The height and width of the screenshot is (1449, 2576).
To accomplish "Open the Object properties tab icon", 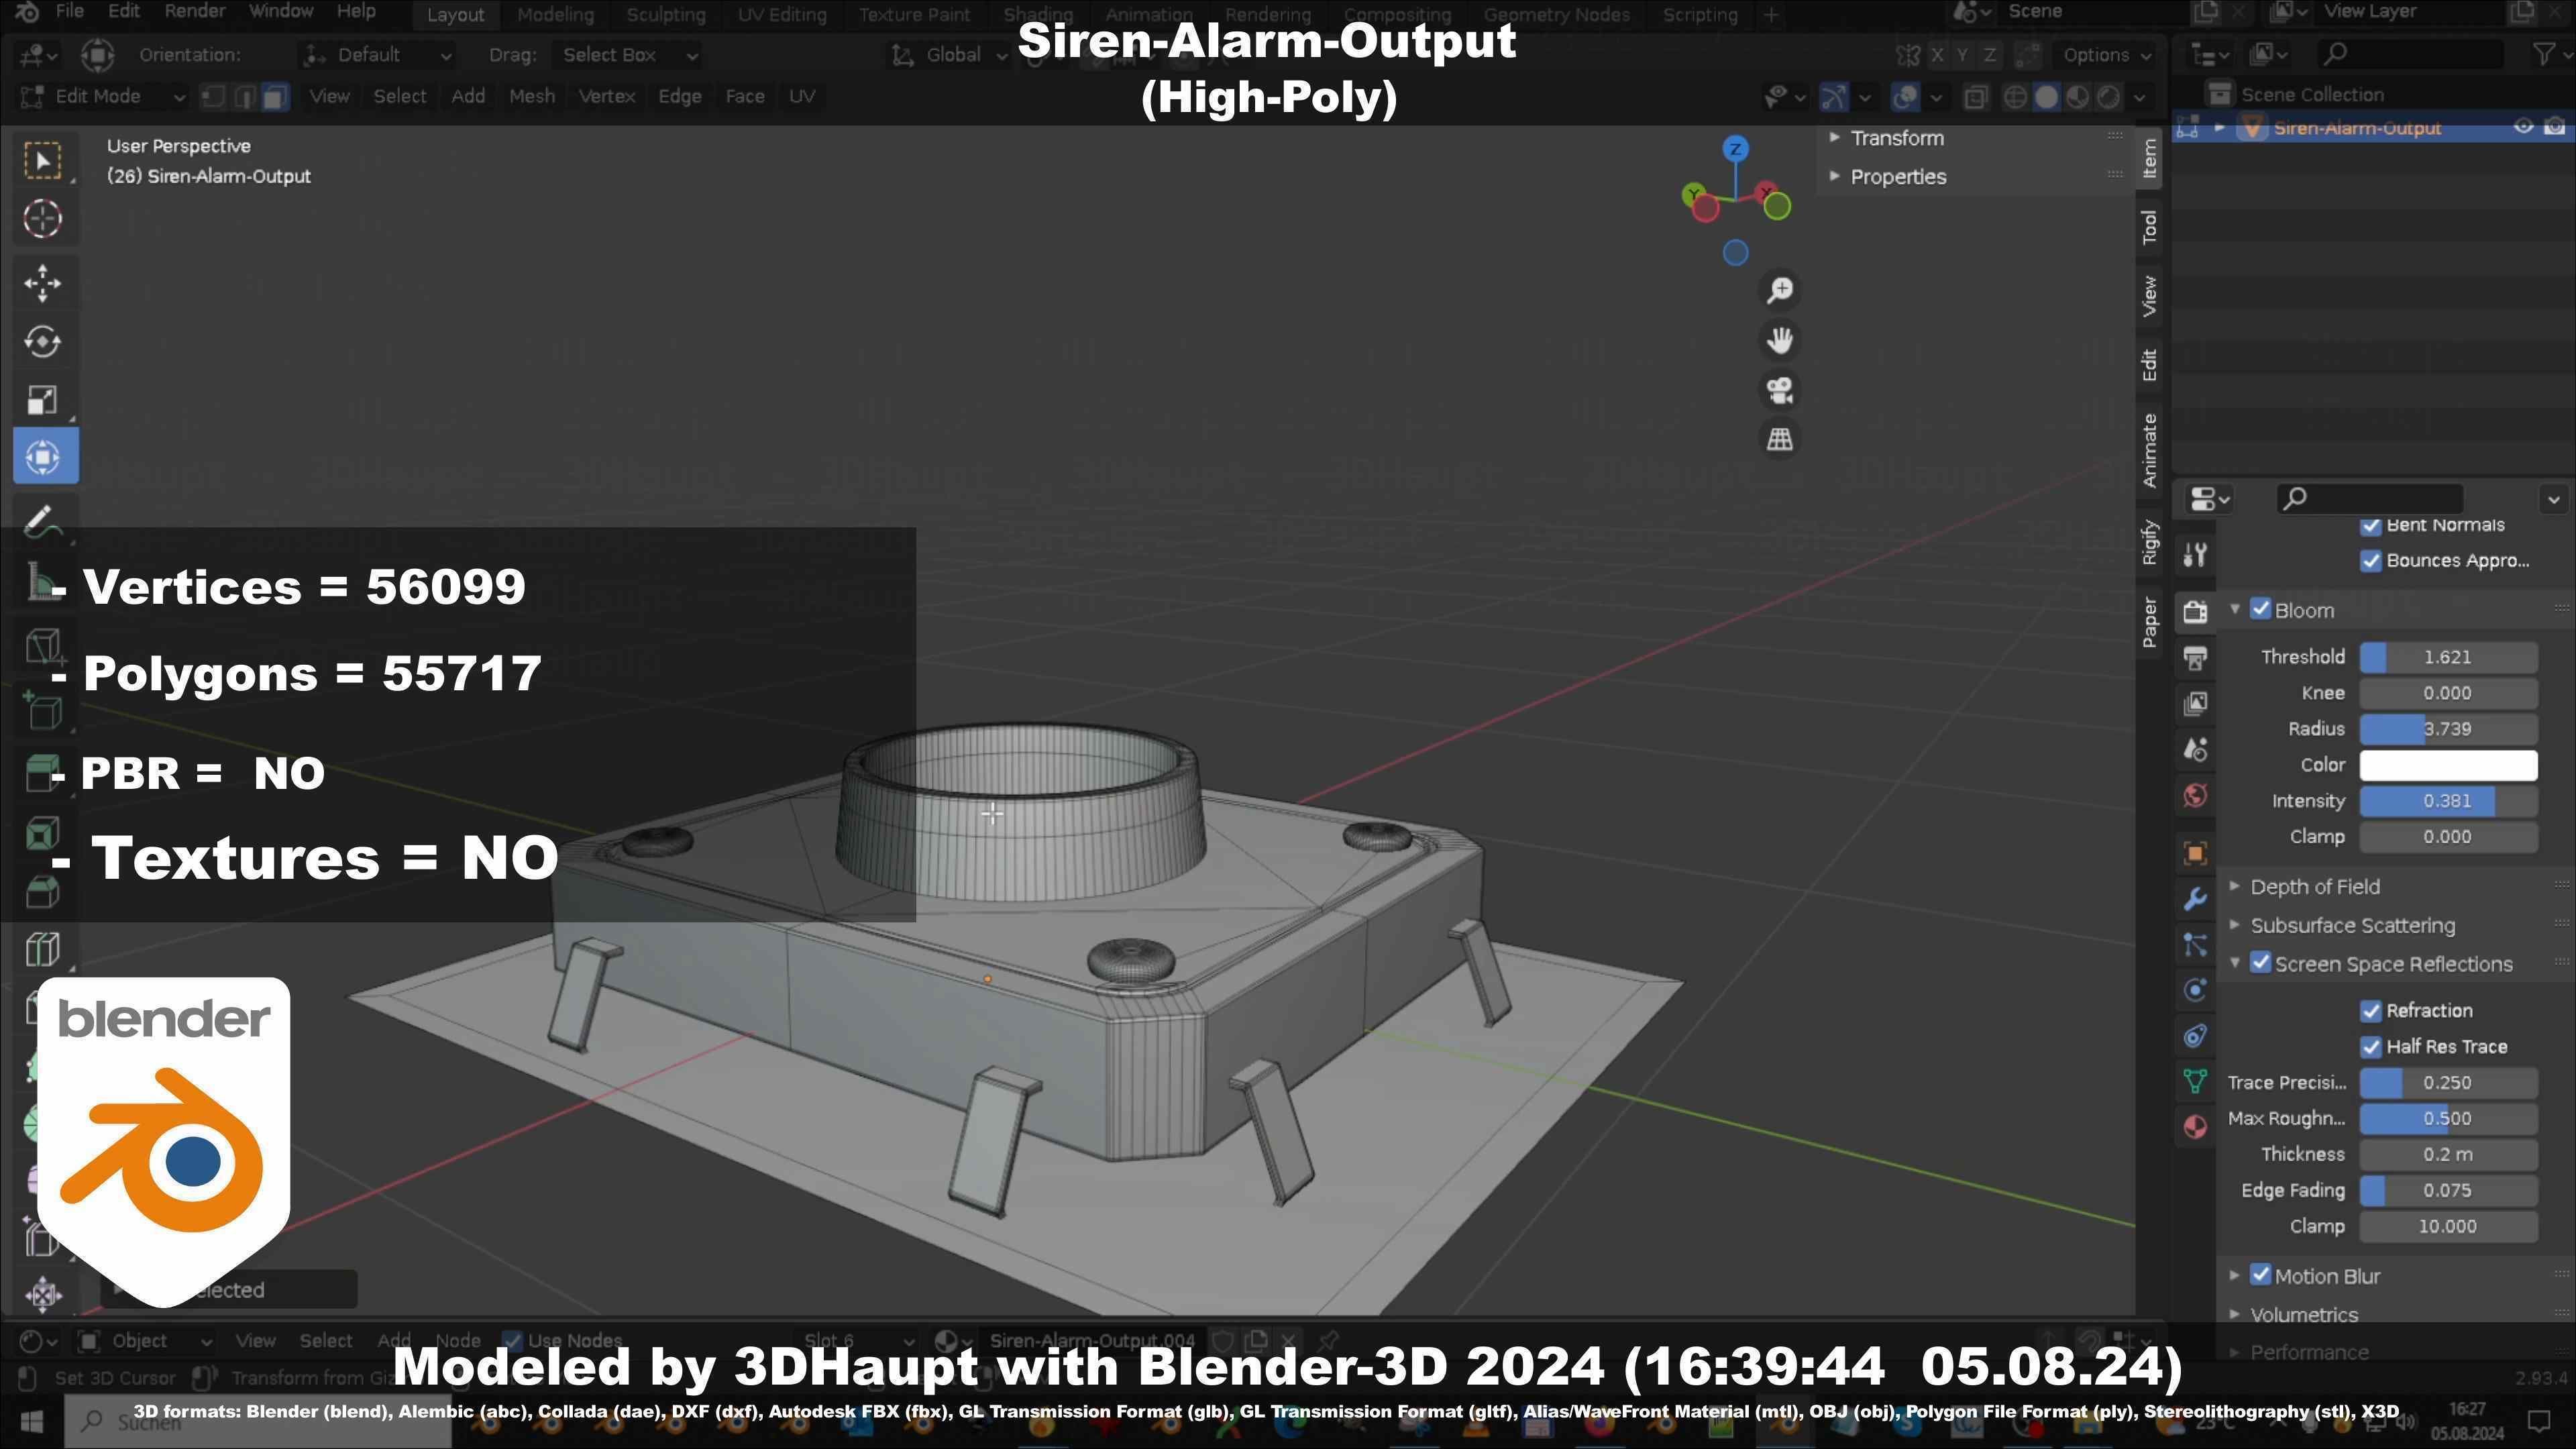I will pos(2195,853).
